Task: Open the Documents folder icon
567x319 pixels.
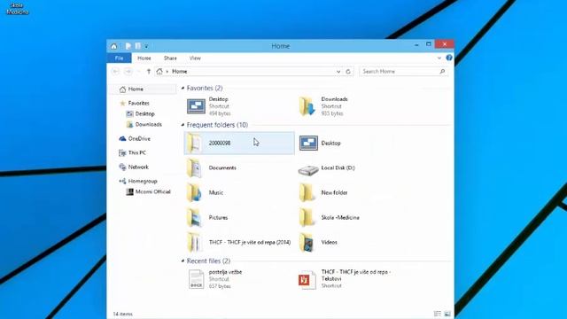Action: pyautogui.click(x=195, y=167)
